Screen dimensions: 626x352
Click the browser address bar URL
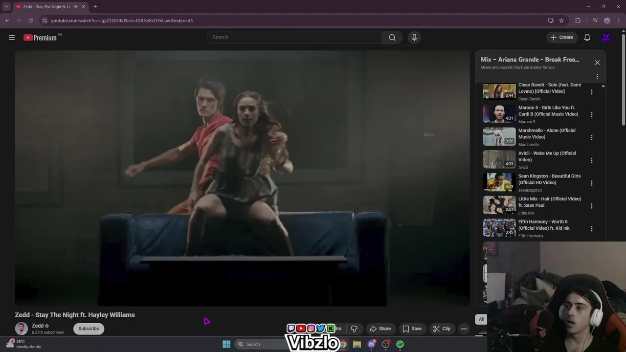[x=122, y=21]
